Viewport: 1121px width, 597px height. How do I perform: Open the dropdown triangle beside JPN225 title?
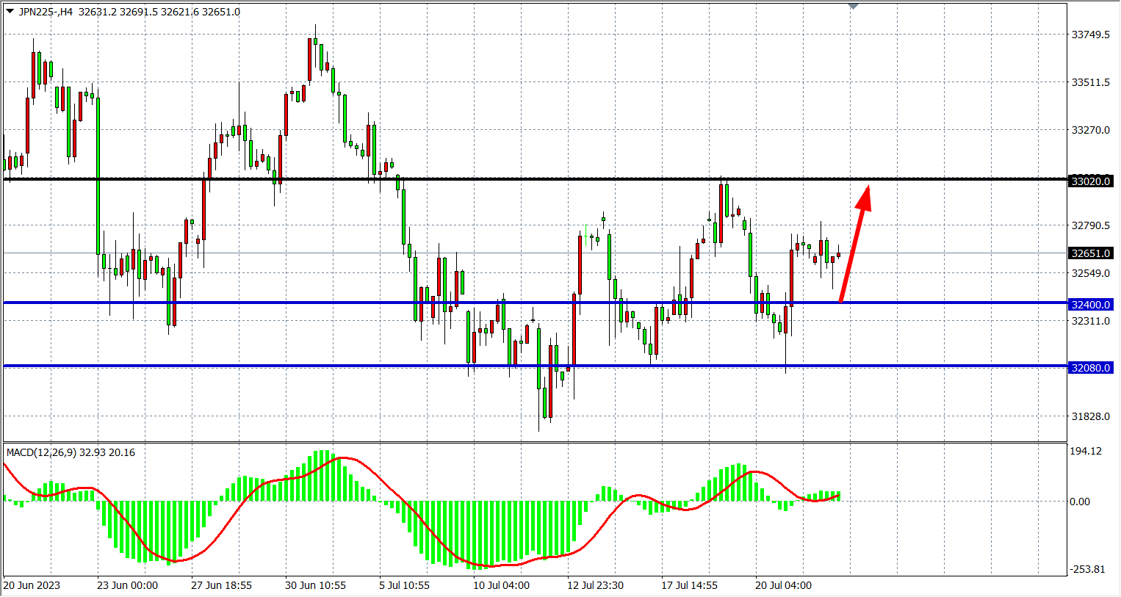[10, 11]
